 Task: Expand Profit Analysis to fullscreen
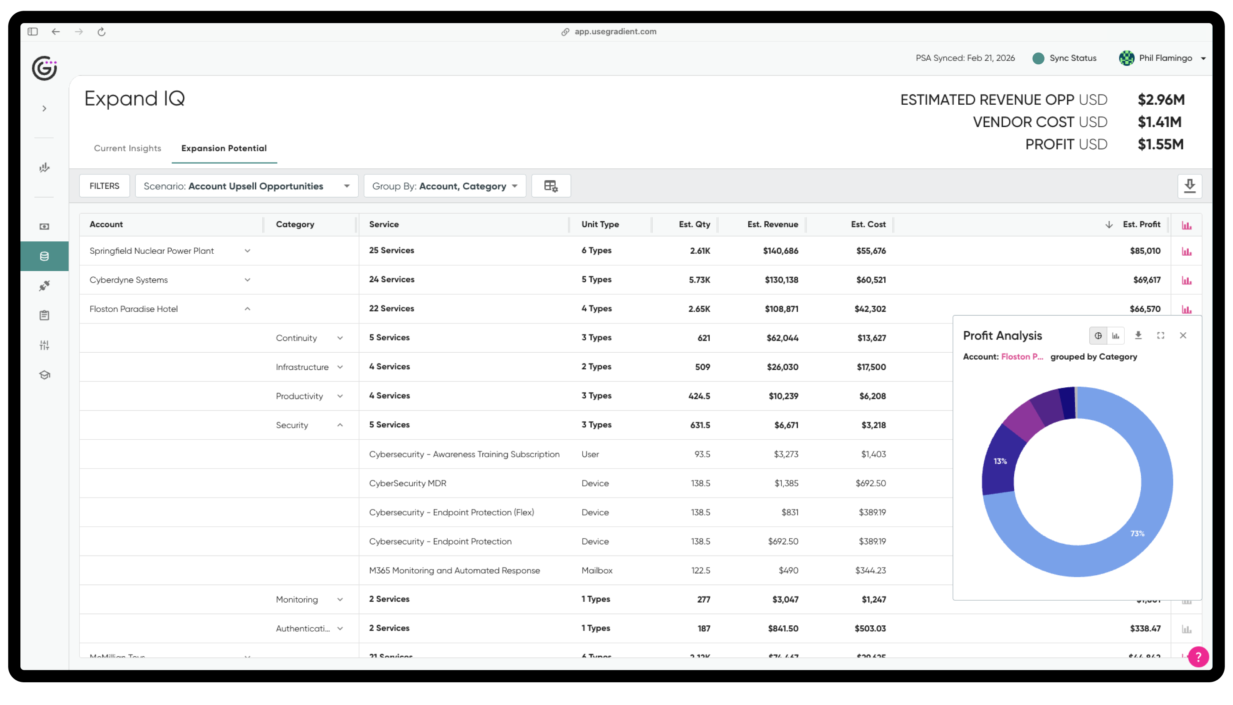pos(1160,335)
